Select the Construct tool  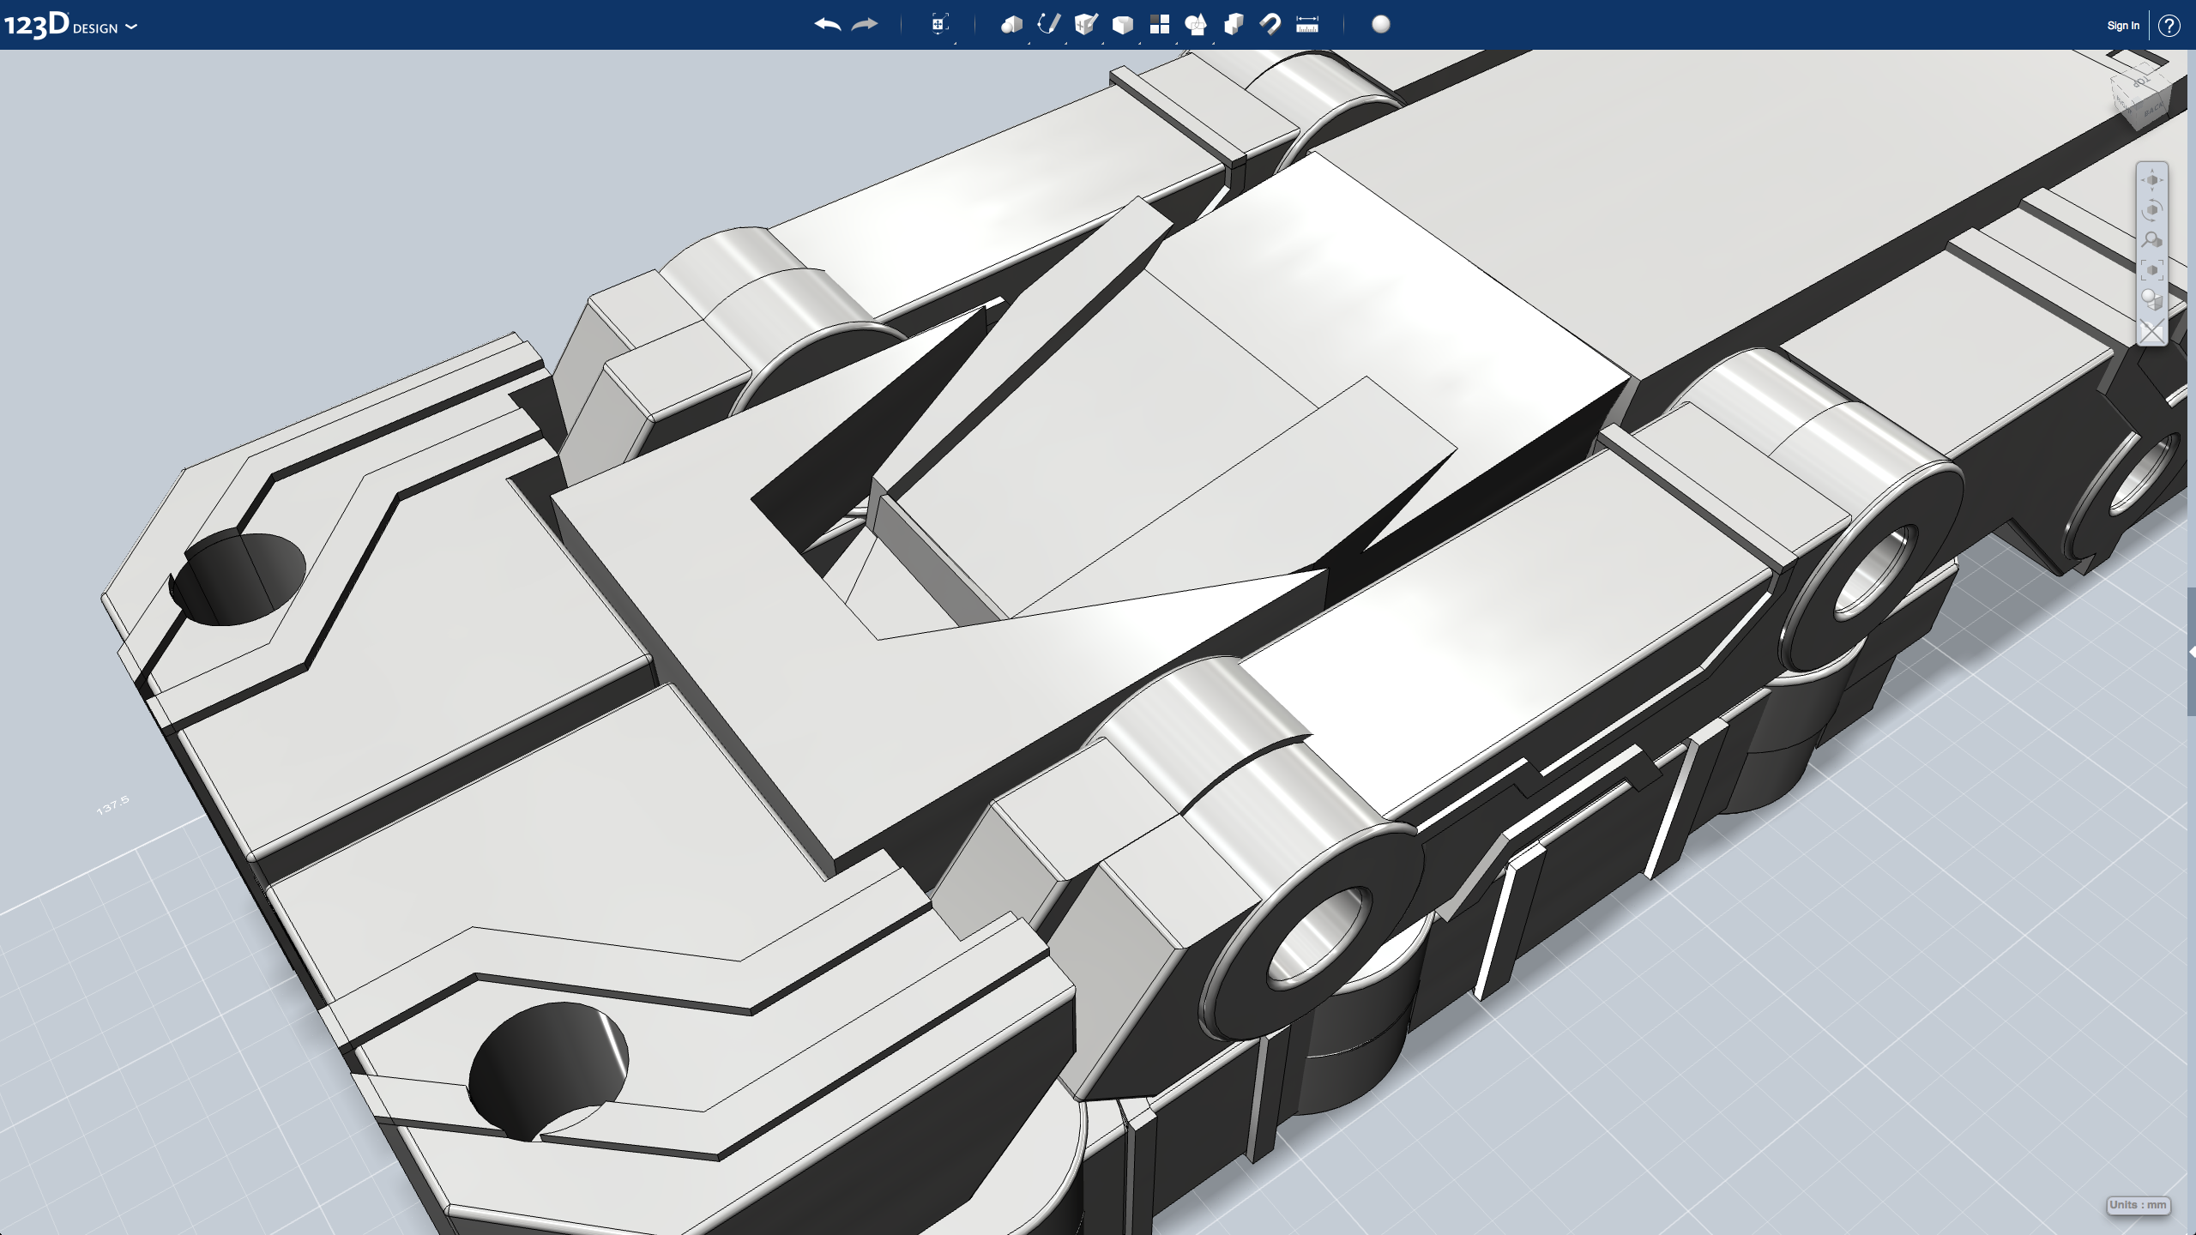[x=1084, y=25]
